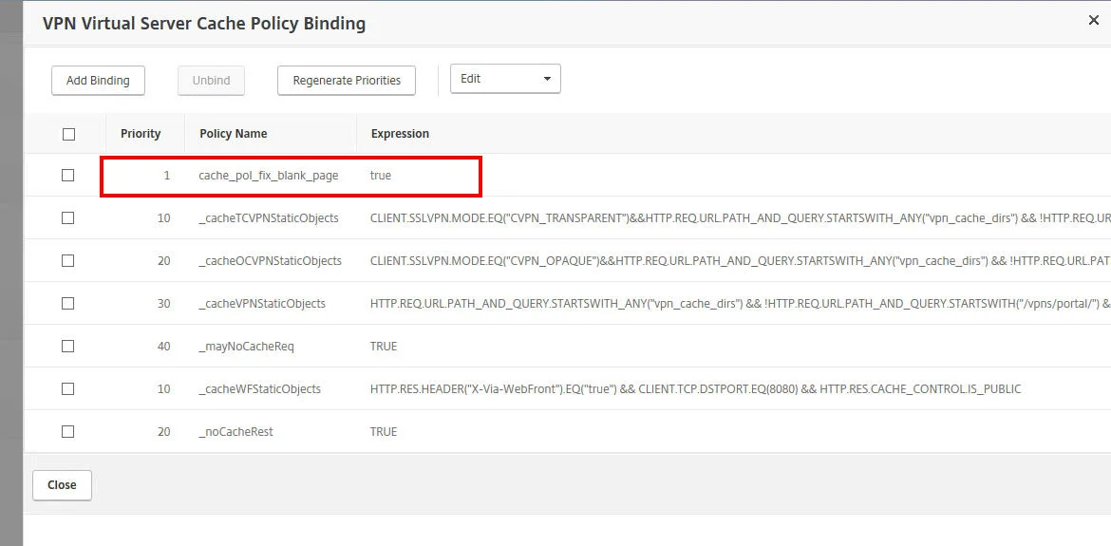Click the Add Binding button
Screen dimensions: 1111x546
click(98, 80)
